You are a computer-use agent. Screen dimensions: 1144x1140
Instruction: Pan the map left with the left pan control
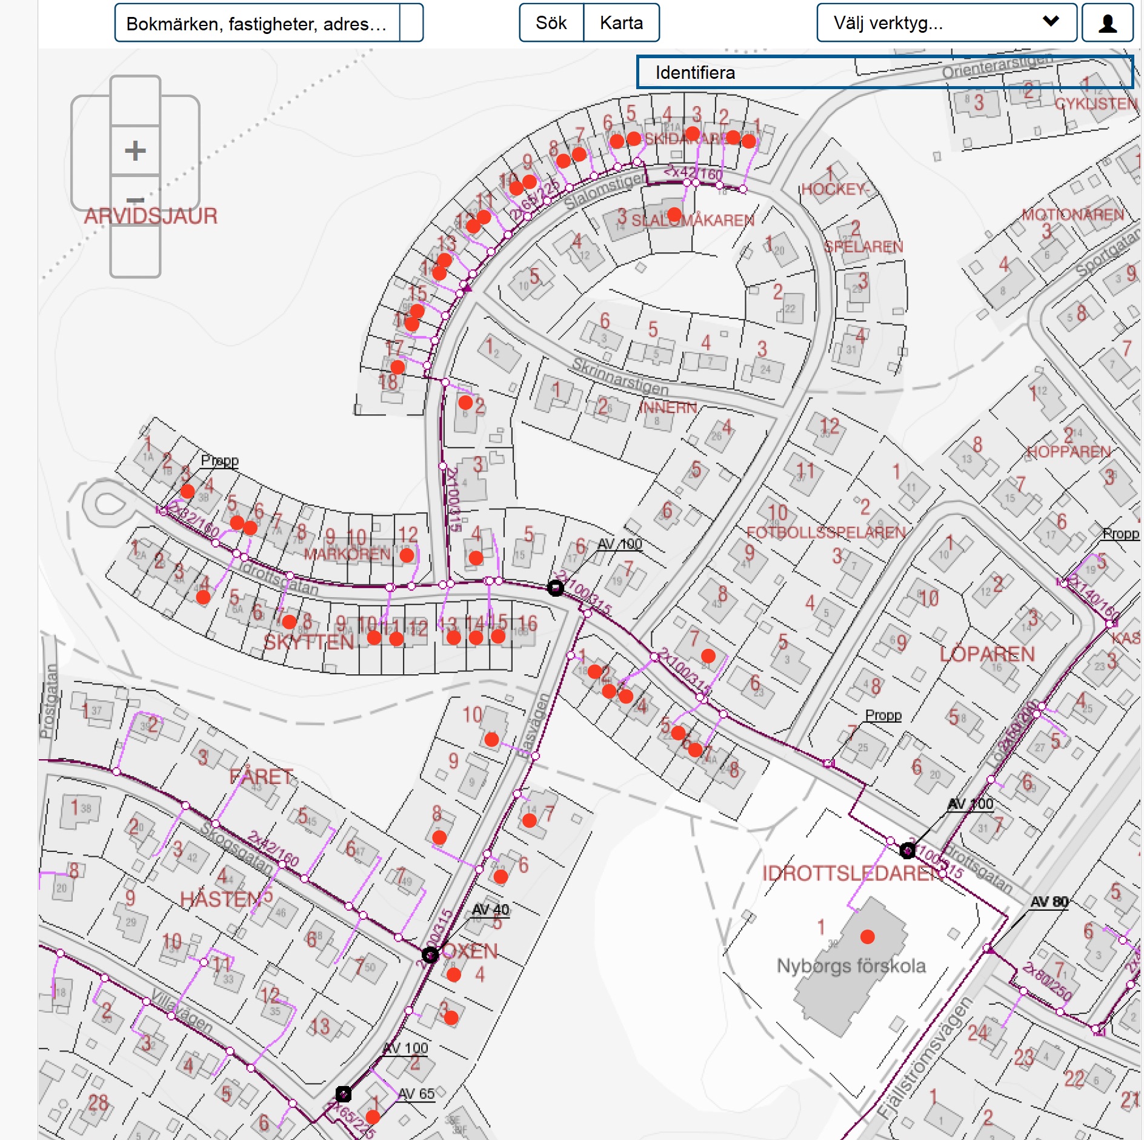click(x=91, y=152)
